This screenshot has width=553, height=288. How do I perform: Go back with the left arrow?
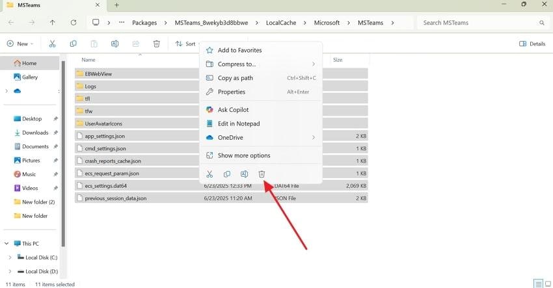11,23
